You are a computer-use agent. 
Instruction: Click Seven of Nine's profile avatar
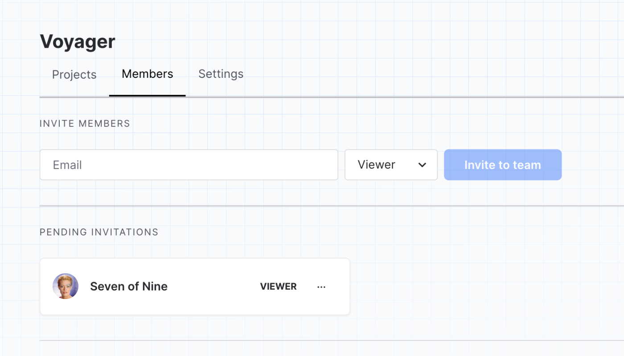click(x=66, y=286)
